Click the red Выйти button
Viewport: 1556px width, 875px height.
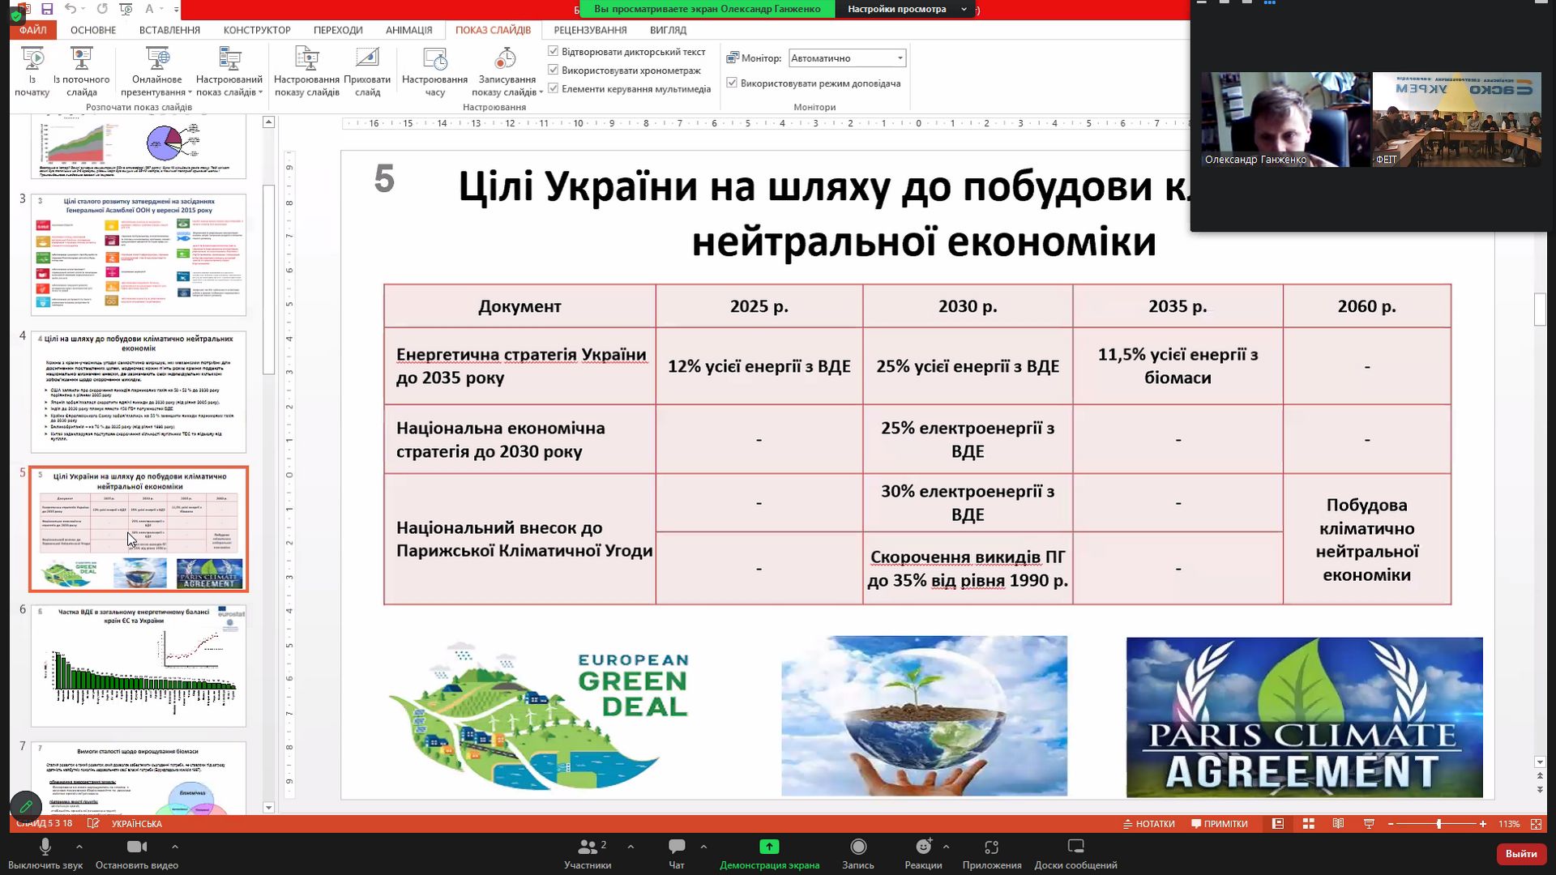pos(1520,853)
